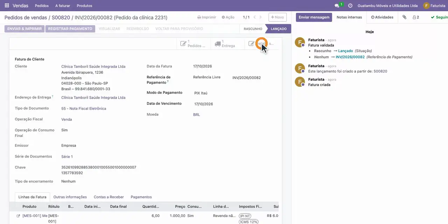Open the Produtos menu
Screen dimensions: 448x224
[x=84, y=6]
